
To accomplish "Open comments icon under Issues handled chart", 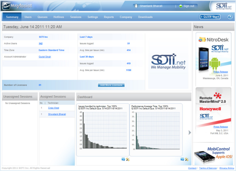I will tap(123, 159).
